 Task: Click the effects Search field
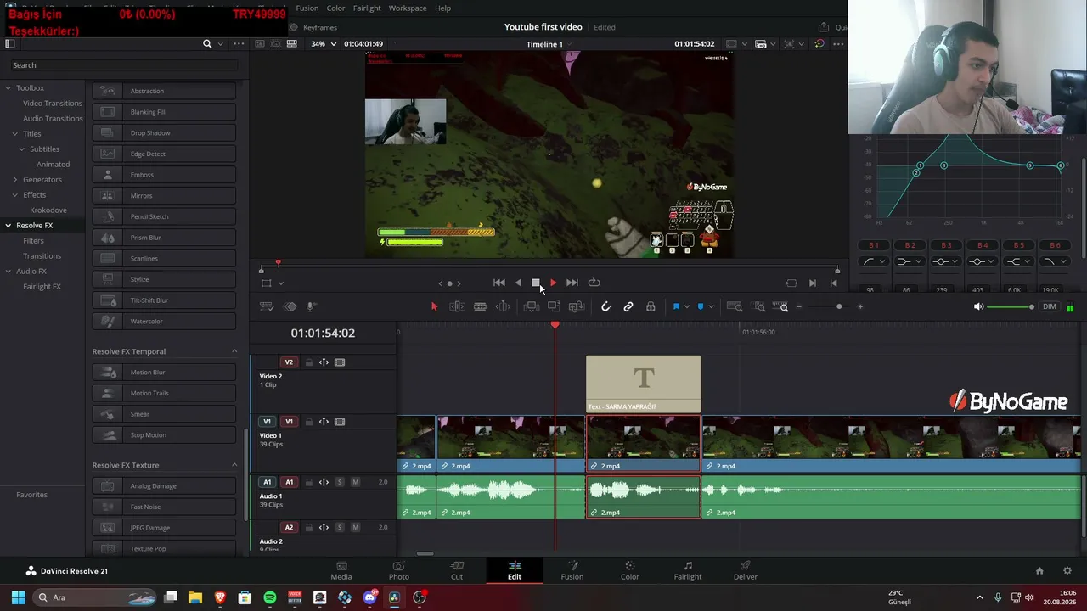(125, 65)
